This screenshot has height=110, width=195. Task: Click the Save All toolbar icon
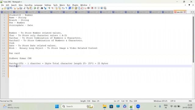(11, 8)
